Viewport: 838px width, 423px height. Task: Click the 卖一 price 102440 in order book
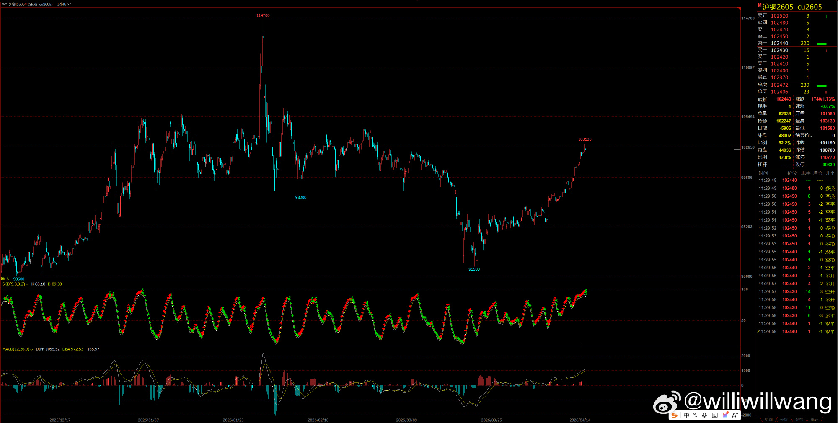click(x=779, y=43)
